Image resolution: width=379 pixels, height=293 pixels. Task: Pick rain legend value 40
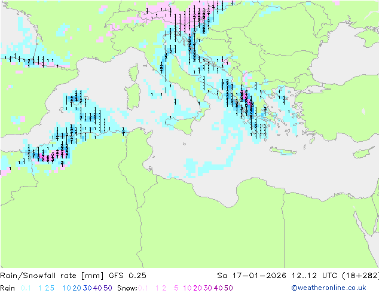(97, 288)
